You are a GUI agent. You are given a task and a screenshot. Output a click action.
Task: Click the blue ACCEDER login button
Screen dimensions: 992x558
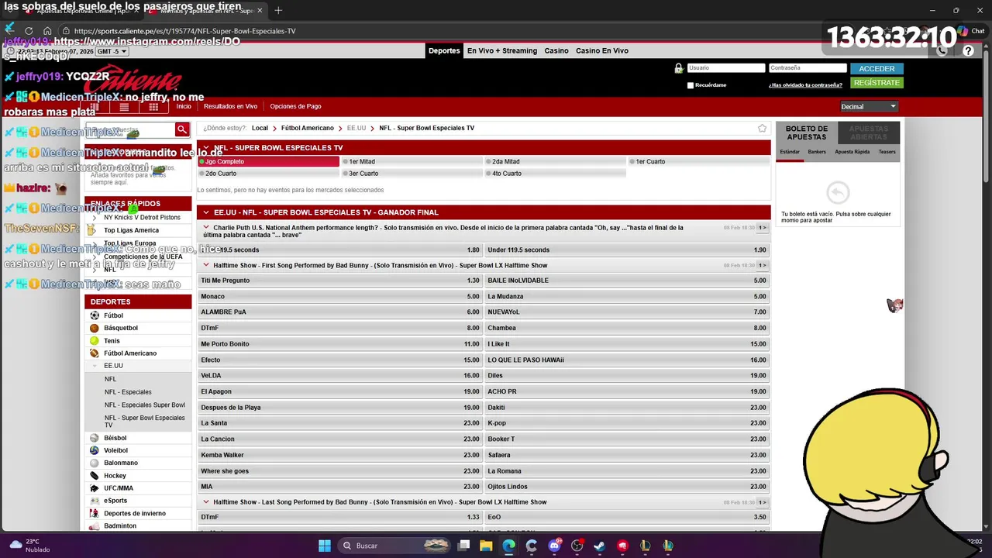(x=877, y=68)
